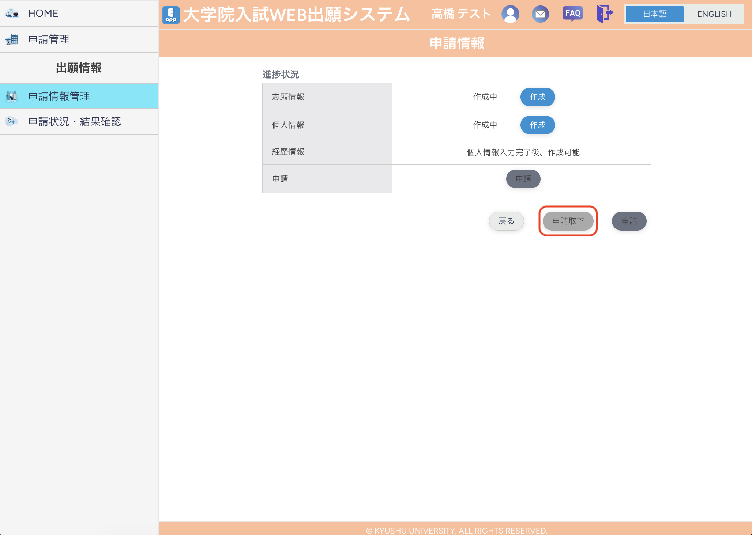Click the highlighted 申請取下 button
This screenshot has width=752, height=535.
pos(568,221)
